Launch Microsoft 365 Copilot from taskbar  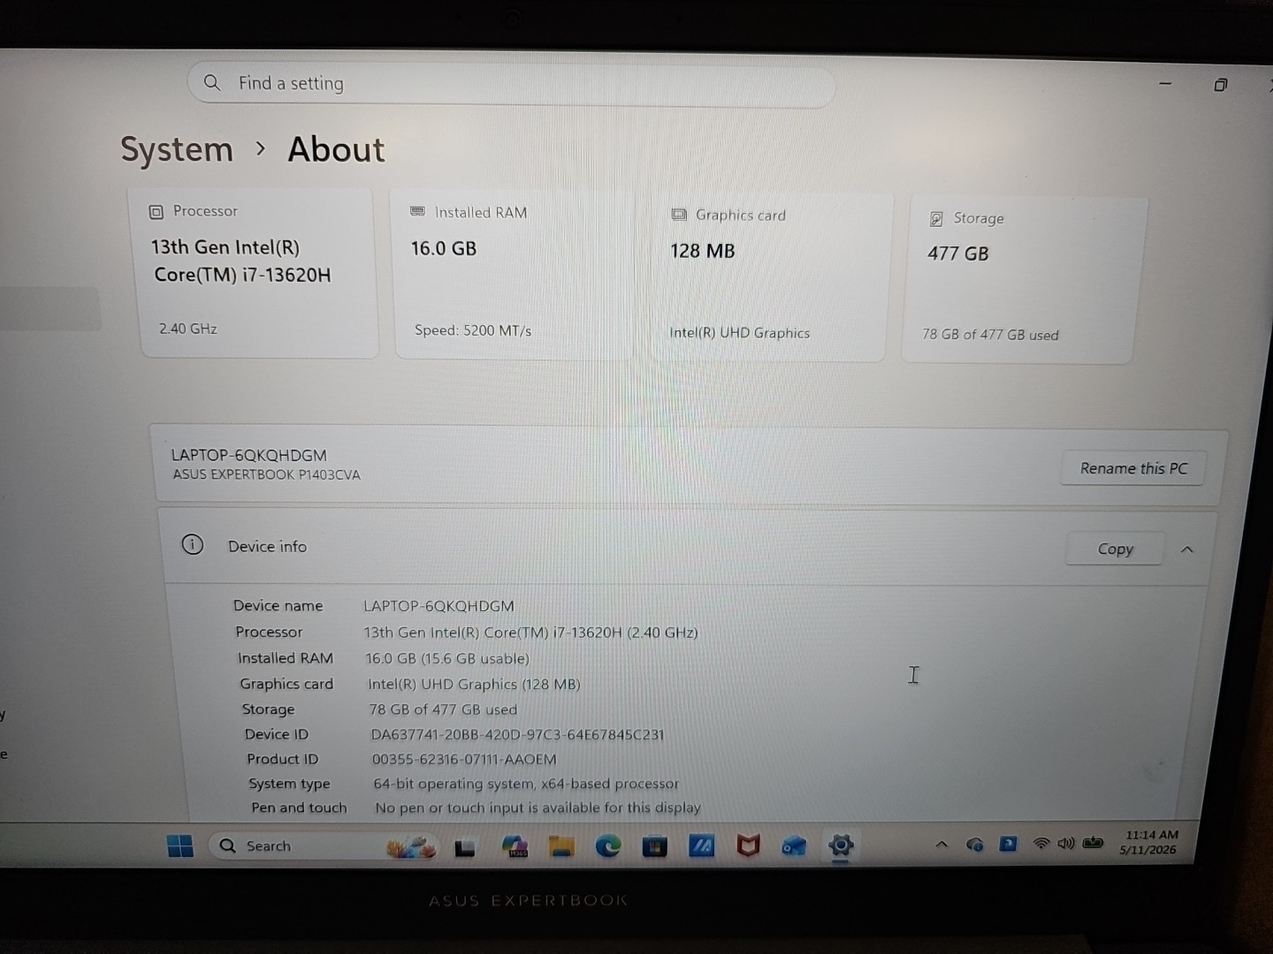click(515, 847)
